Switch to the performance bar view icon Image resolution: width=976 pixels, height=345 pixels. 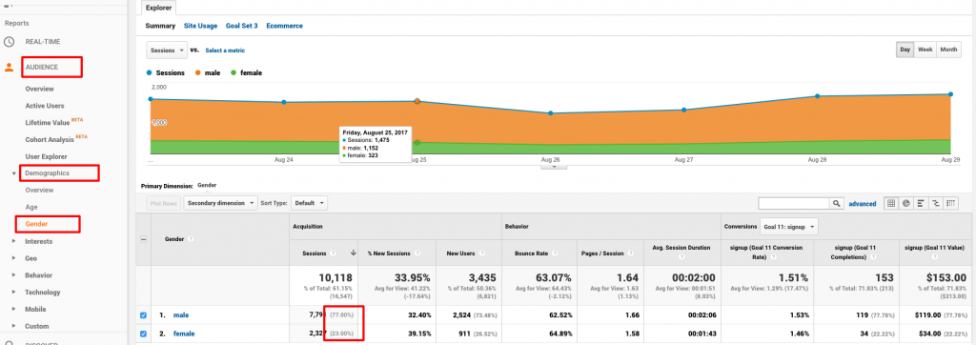coord(922,203)
